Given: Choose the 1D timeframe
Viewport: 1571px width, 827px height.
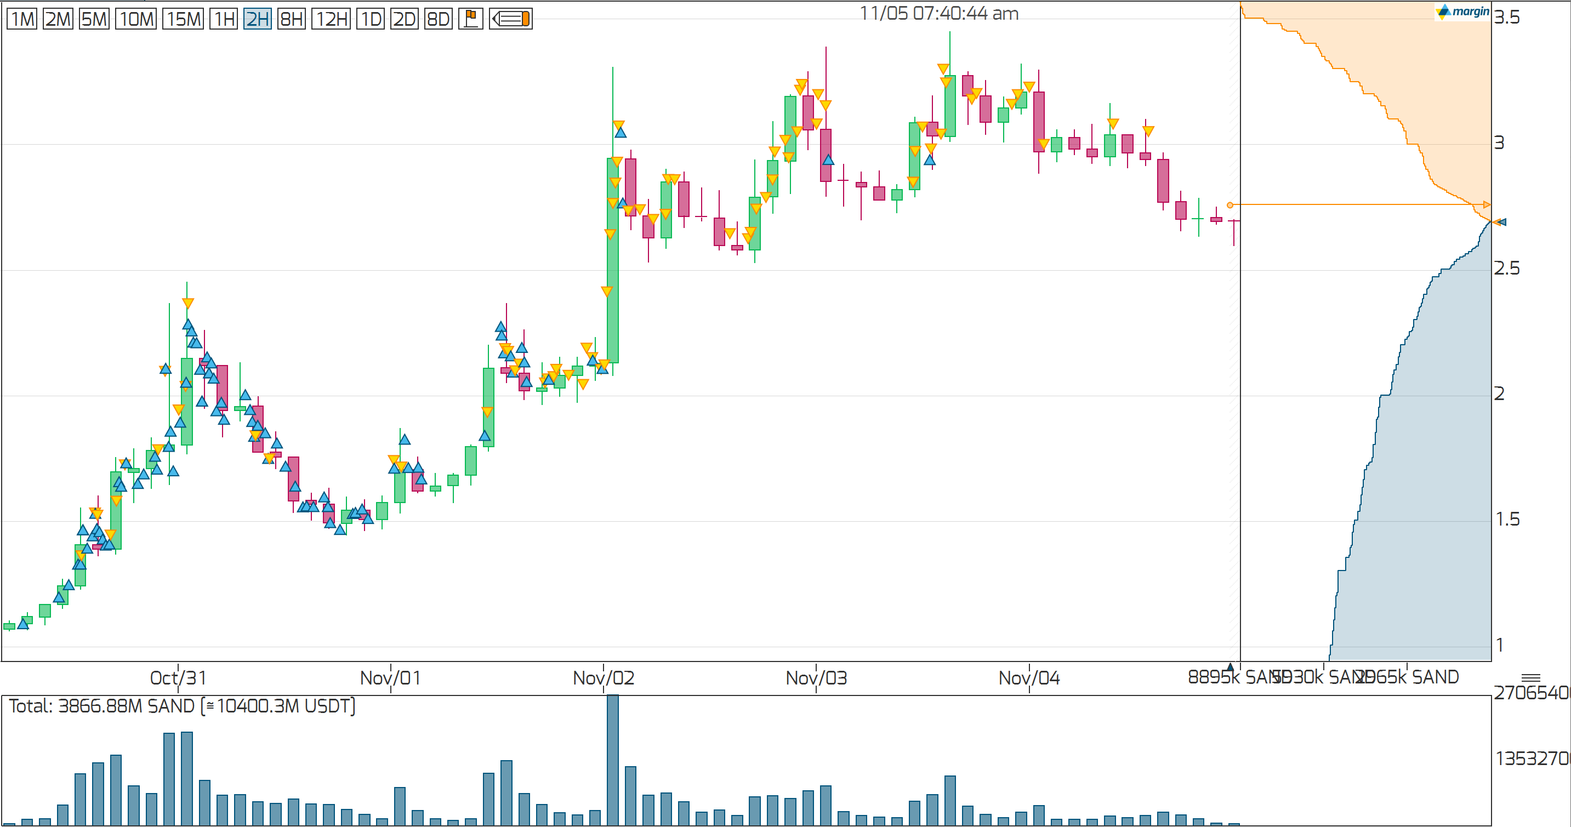Looking at the screenshot, I should coord(370,19).
